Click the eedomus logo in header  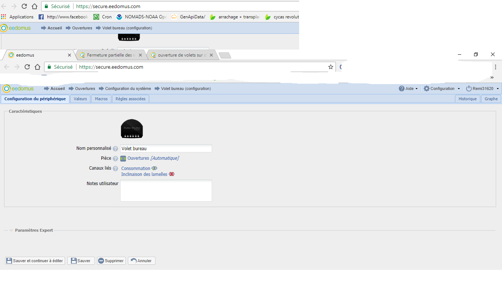(18, 88)
